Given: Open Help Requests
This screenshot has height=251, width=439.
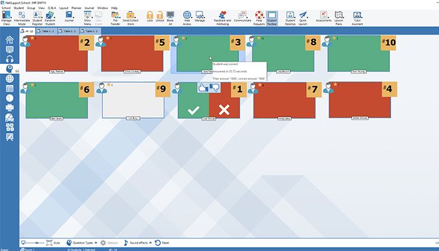Looking at the screenshot, I should (x=259, y=18).
